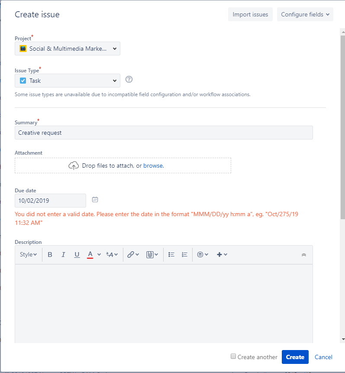Viewport: 345px width, 373px height.
Task: Open the attachment dropdown arrow in toolbar
Action: 156,255
